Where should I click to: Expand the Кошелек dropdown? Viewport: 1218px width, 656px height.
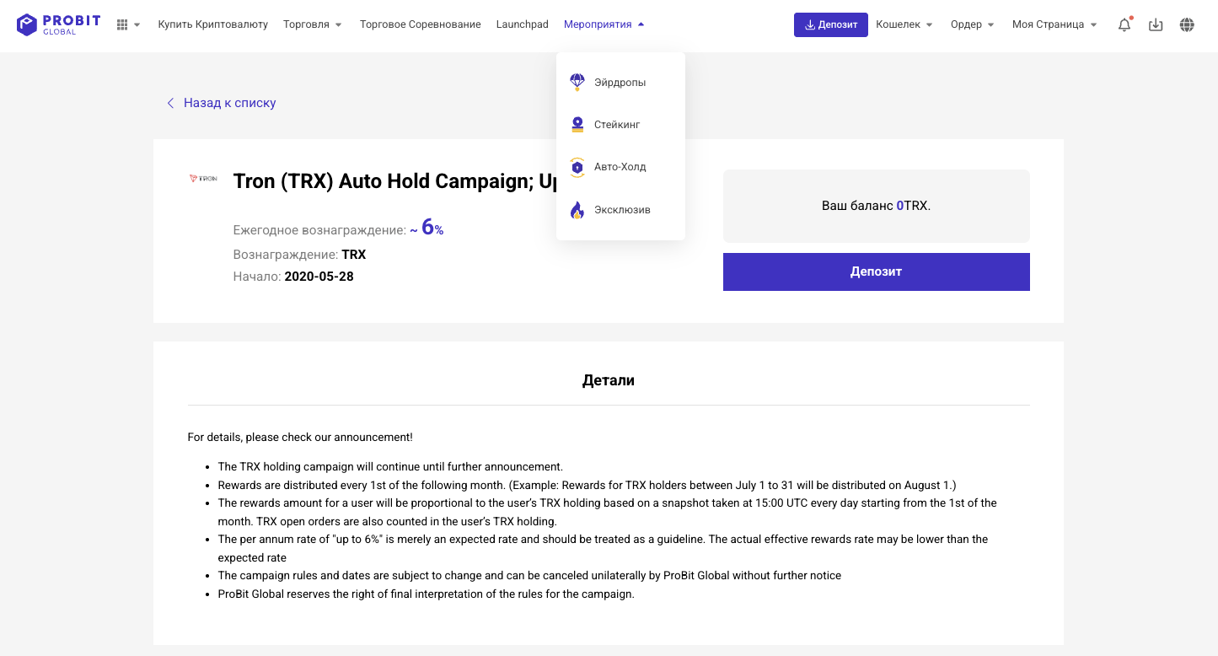coord(904,24)
